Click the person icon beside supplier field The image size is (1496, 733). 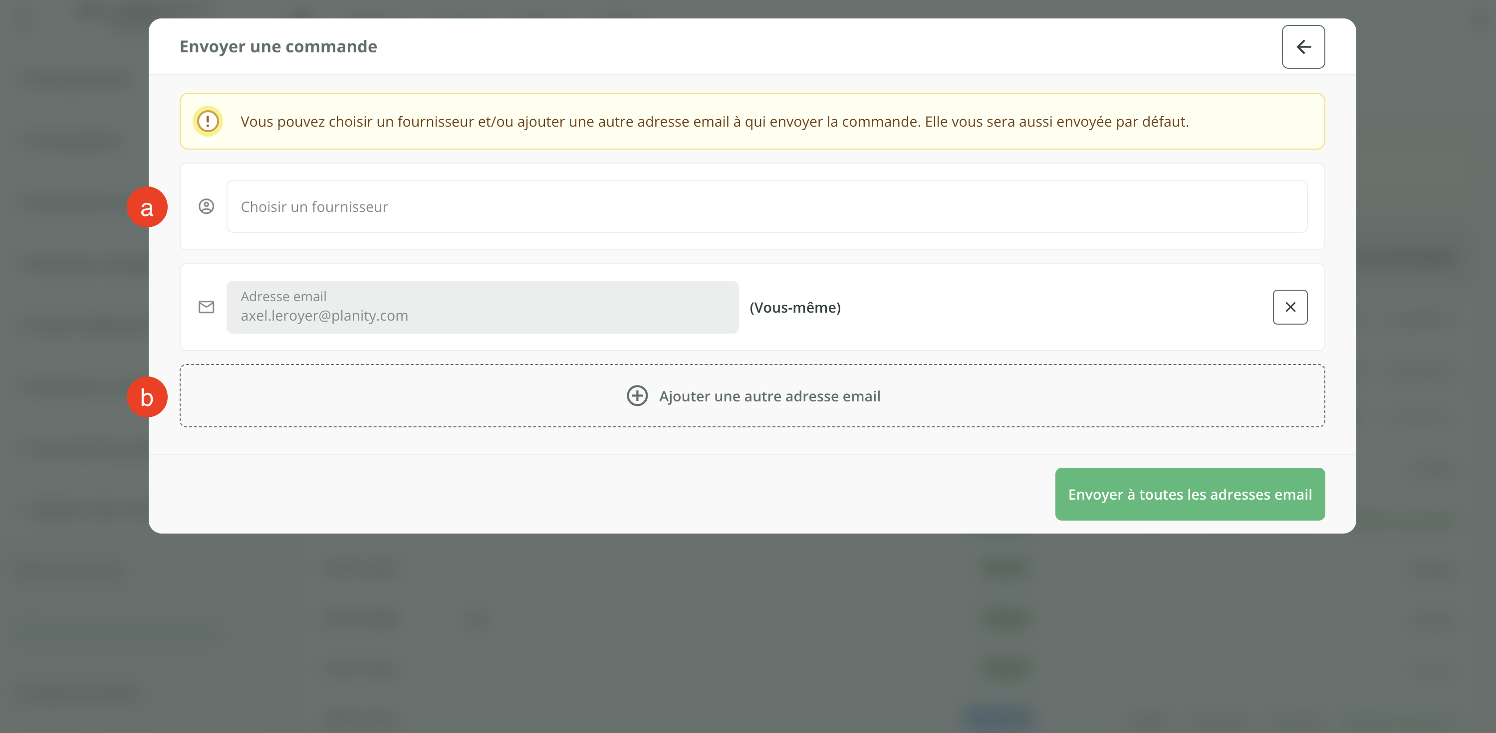[x=206, y=206]
